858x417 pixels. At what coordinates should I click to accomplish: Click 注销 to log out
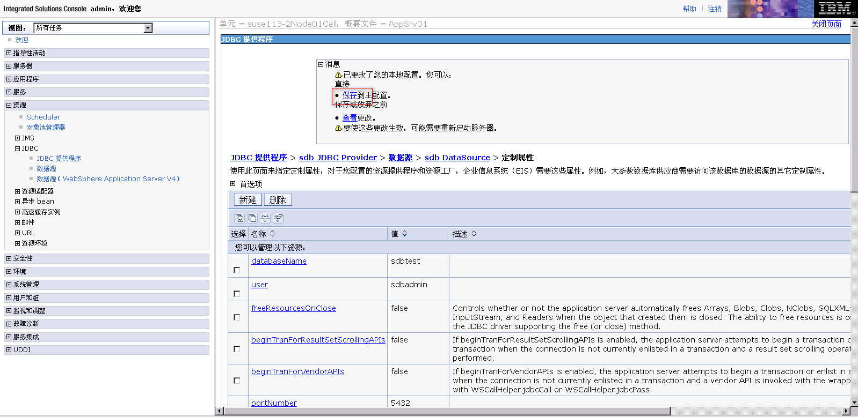tap(714, 9)
